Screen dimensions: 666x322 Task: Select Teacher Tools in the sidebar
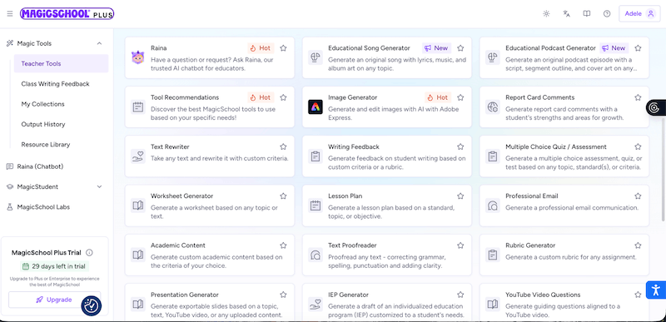pos(61,63)
